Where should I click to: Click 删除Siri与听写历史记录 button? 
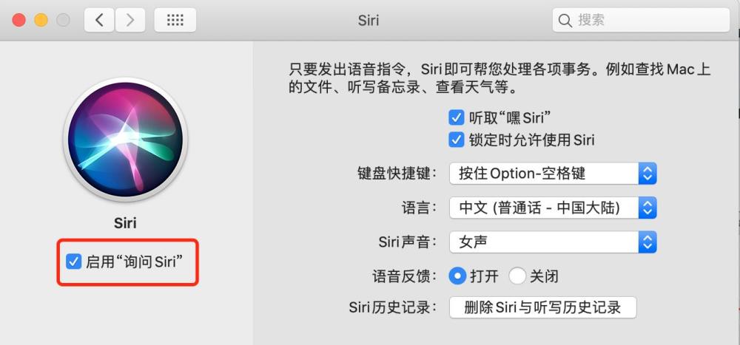(x=542, y=307)
